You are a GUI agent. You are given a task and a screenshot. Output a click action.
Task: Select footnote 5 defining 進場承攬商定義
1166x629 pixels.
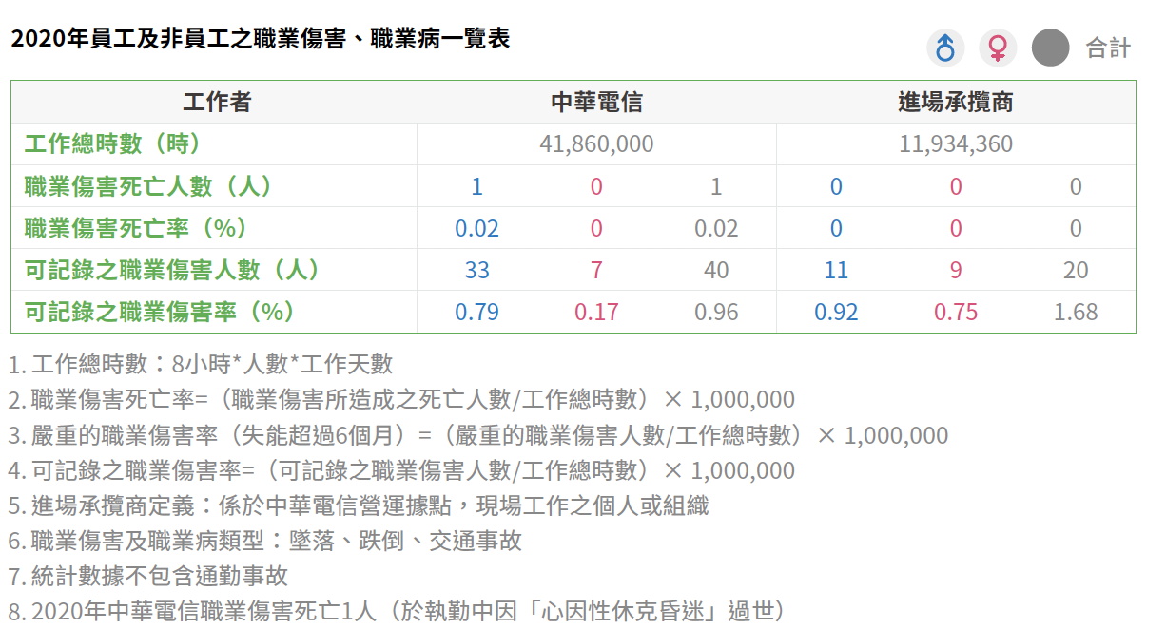359,505
